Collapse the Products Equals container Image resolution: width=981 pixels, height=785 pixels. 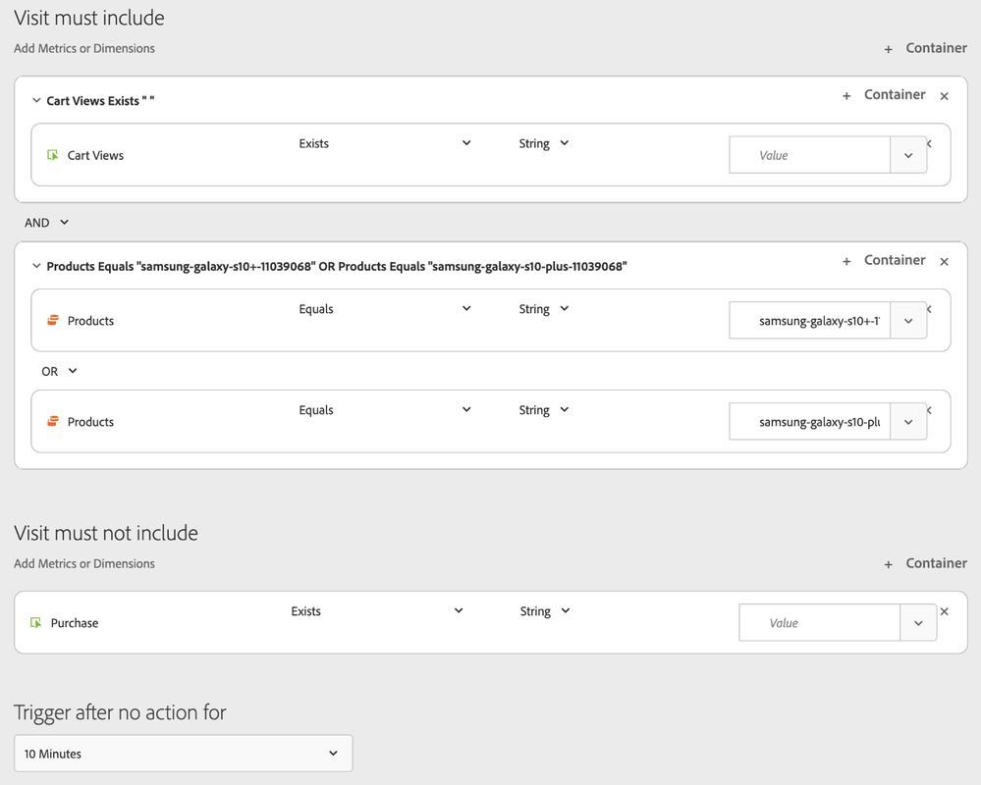click(x=36, y=266)
